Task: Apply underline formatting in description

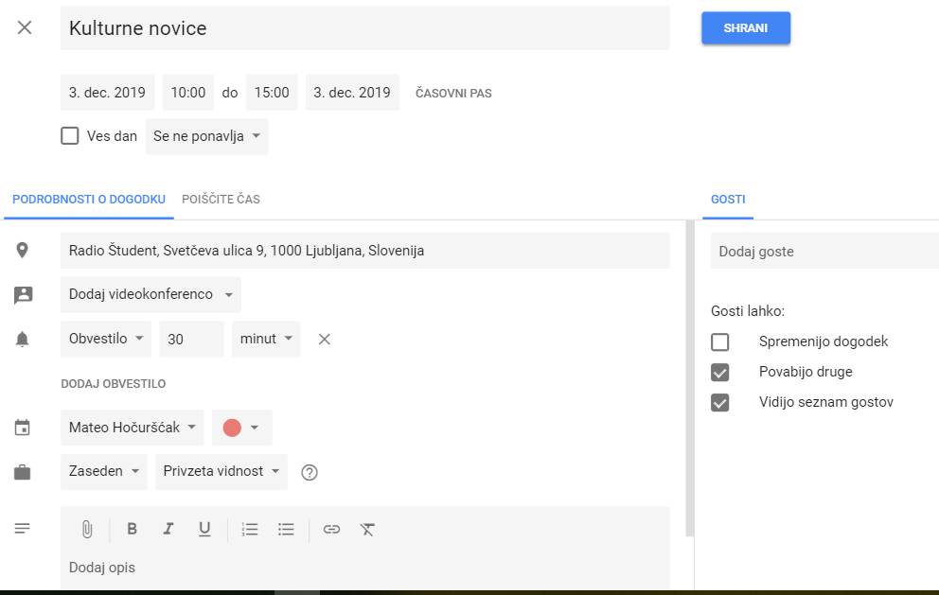Action: pyautogui.click(x=204, y=530)
